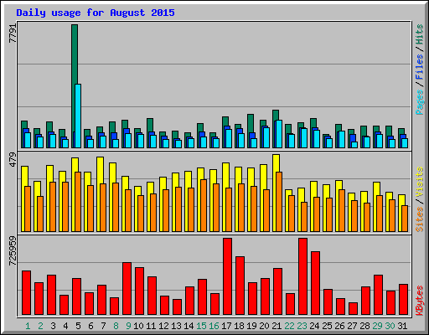Click the cyan pages bar for day 5

[78, 116]
